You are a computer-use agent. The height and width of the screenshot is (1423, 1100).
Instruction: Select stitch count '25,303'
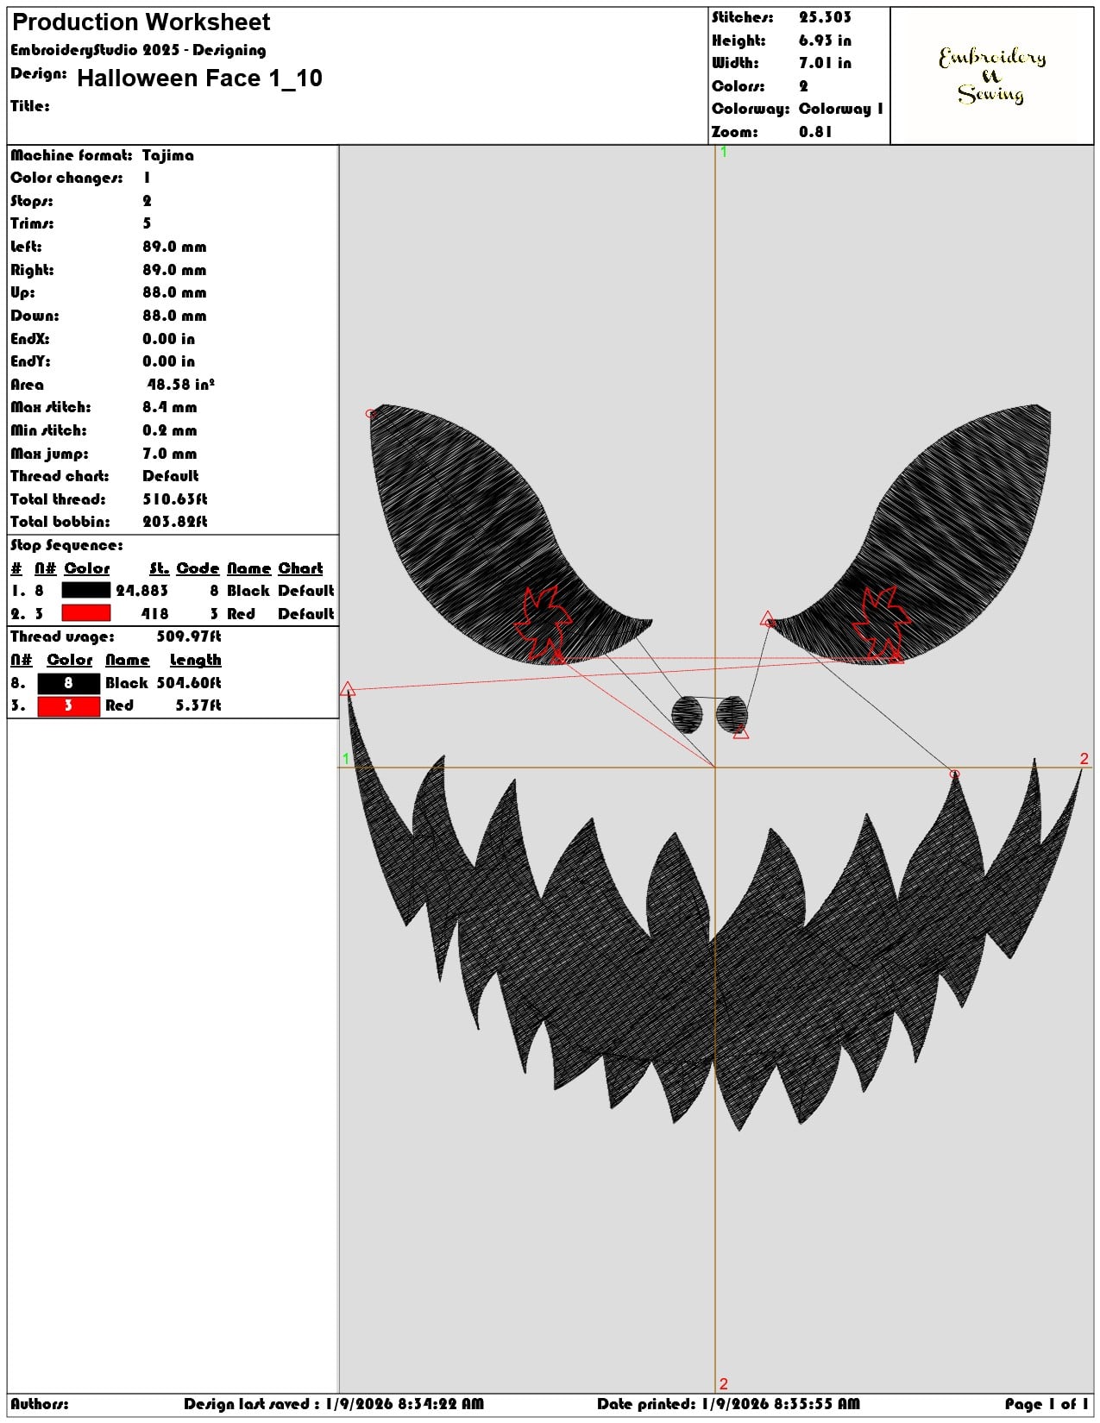coord(825,17)
